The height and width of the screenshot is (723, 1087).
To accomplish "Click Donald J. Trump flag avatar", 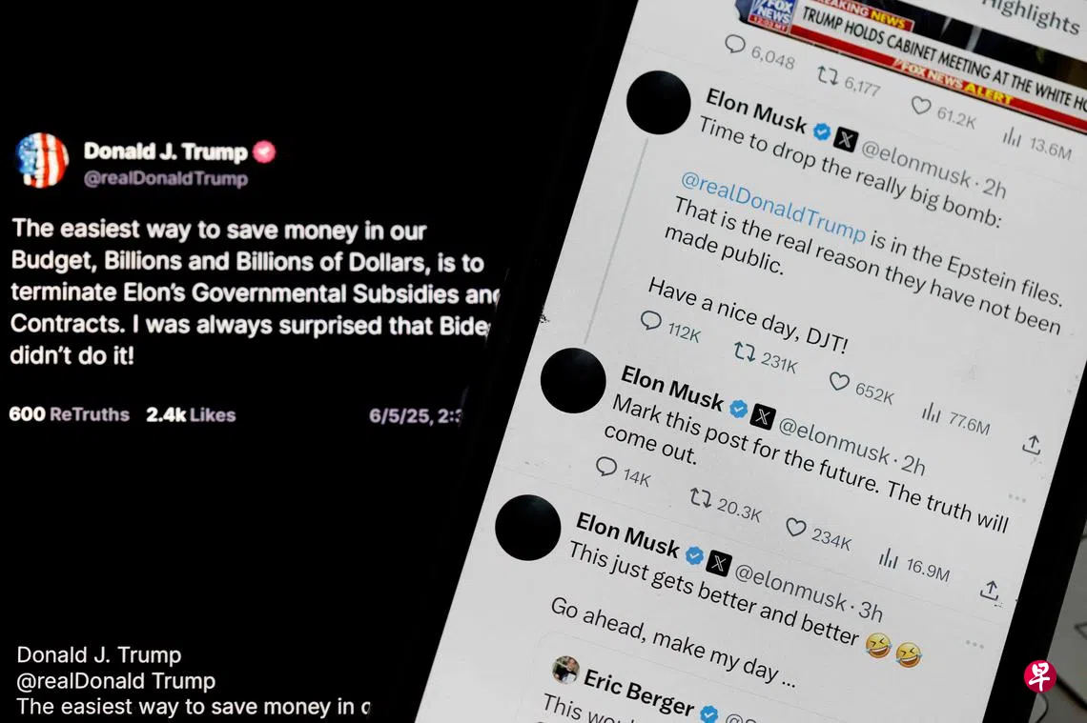I will coord(42,160).
